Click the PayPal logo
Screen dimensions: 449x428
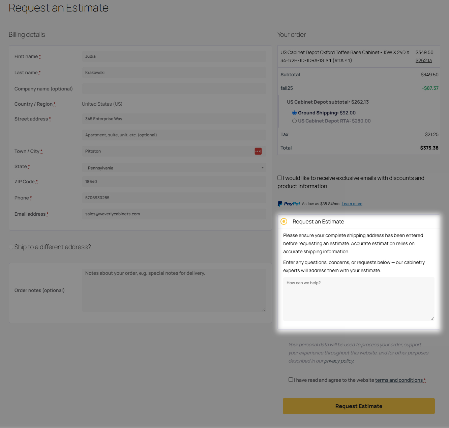tap(289, 204)
